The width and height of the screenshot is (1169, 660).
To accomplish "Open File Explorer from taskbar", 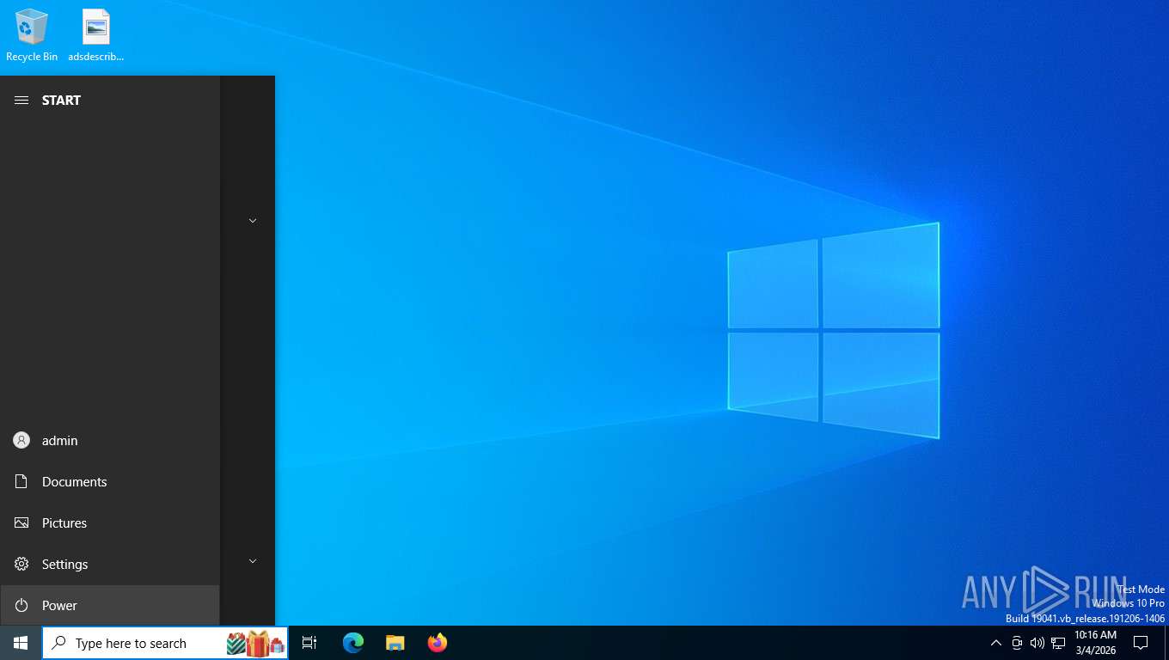I will (395, 643).
